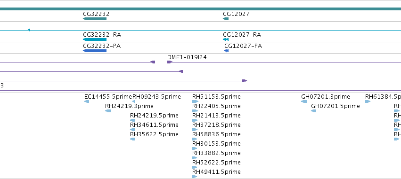Select the CG12027 gene arrow
The width and height of the screenshot is (401, 179).
point(226,19)
